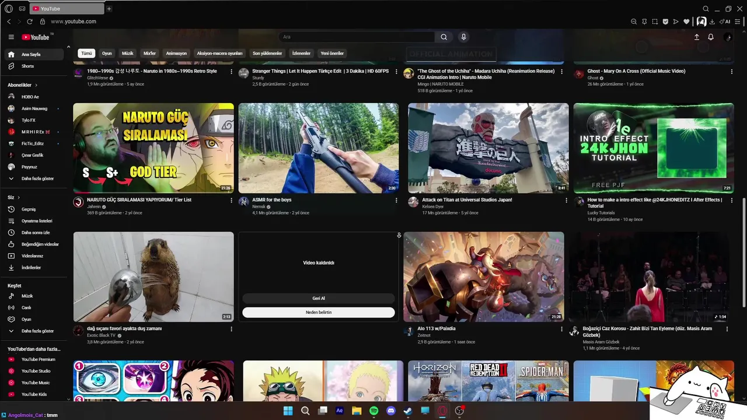Click the Geri Al button
747x420 pixels.
319,298
